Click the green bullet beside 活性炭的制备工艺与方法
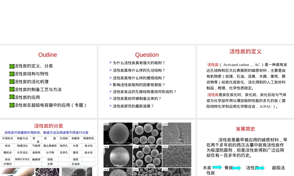 (12, 89)
